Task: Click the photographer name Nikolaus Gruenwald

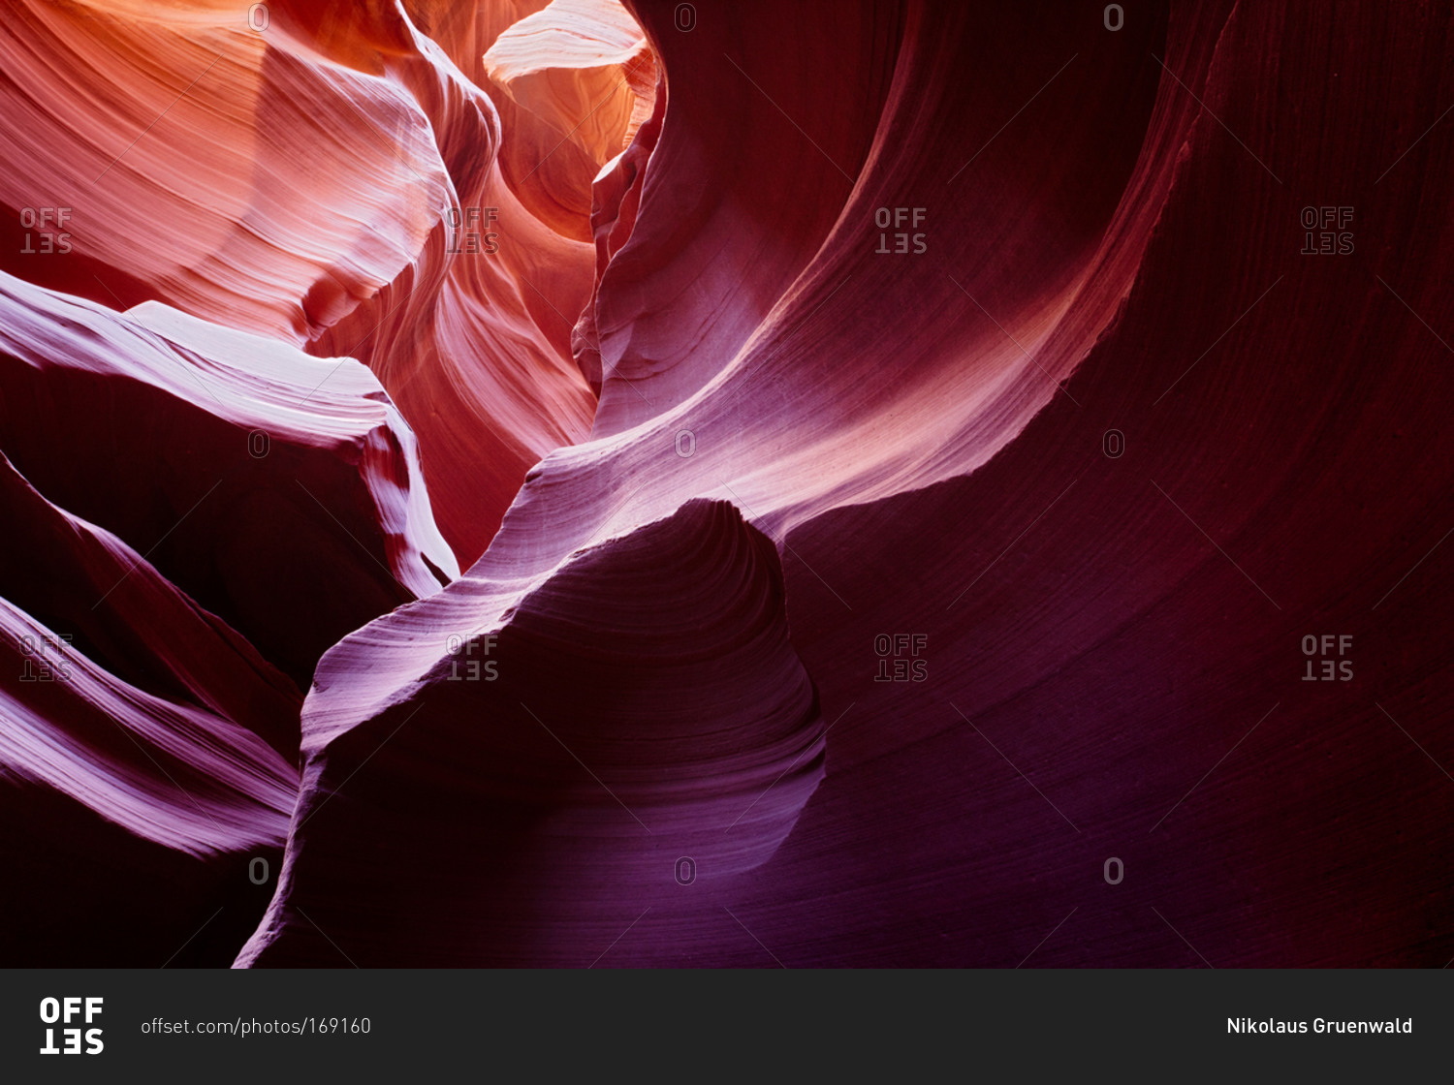Action: pyautogui.click(x=1318, y=1027)
